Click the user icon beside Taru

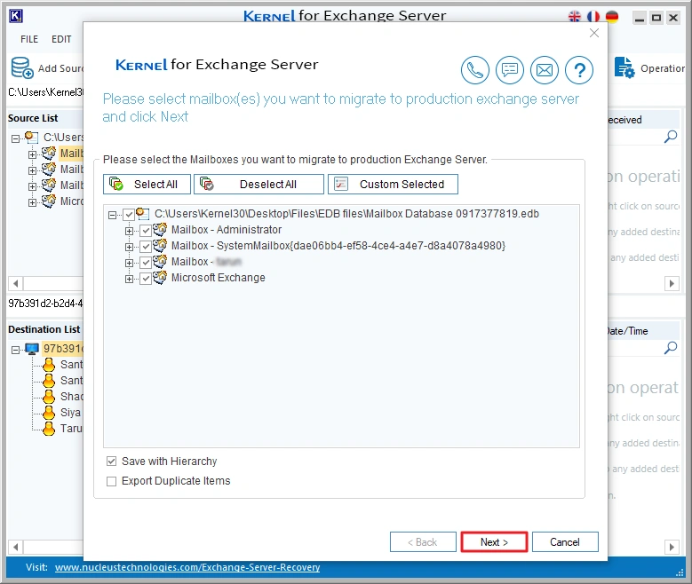tap(49, 429)
